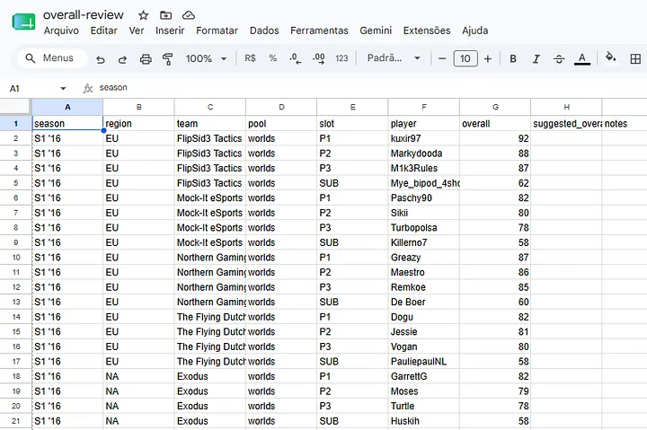Open the Editar menu
This screenshot has width=647, height=430.
click(103, 31)
